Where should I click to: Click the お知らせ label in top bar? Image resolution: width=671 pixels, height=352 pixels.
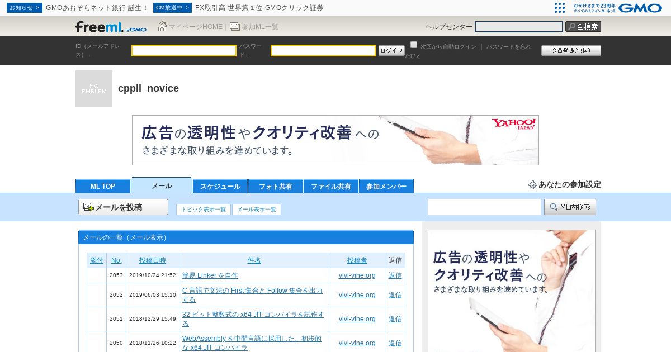pos(25,8)
